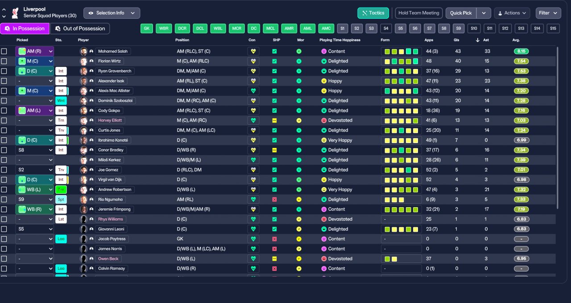The width and height of the screenshot is (571, 303).
Task: Sort by the Playing Time Happiness header
Action: pos(340,40)
